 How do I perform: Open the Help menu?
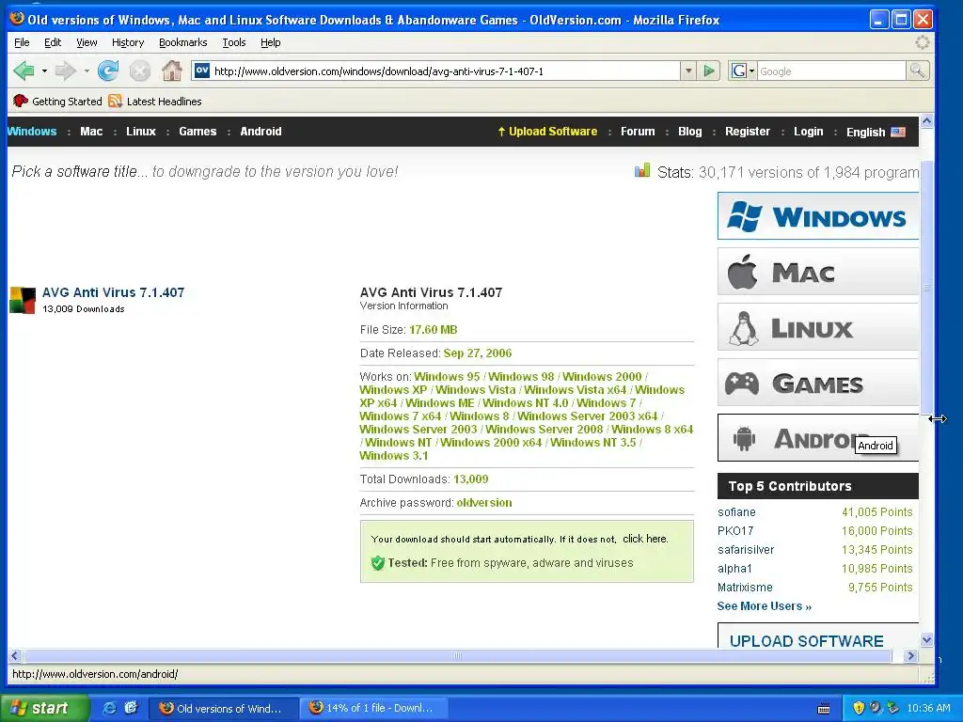[x=270, y=42]
